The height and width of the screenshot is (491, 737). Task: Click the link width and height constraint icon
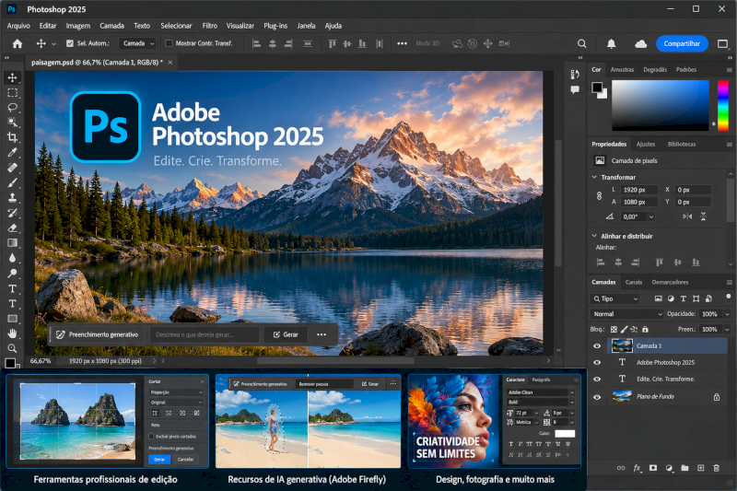600,196
